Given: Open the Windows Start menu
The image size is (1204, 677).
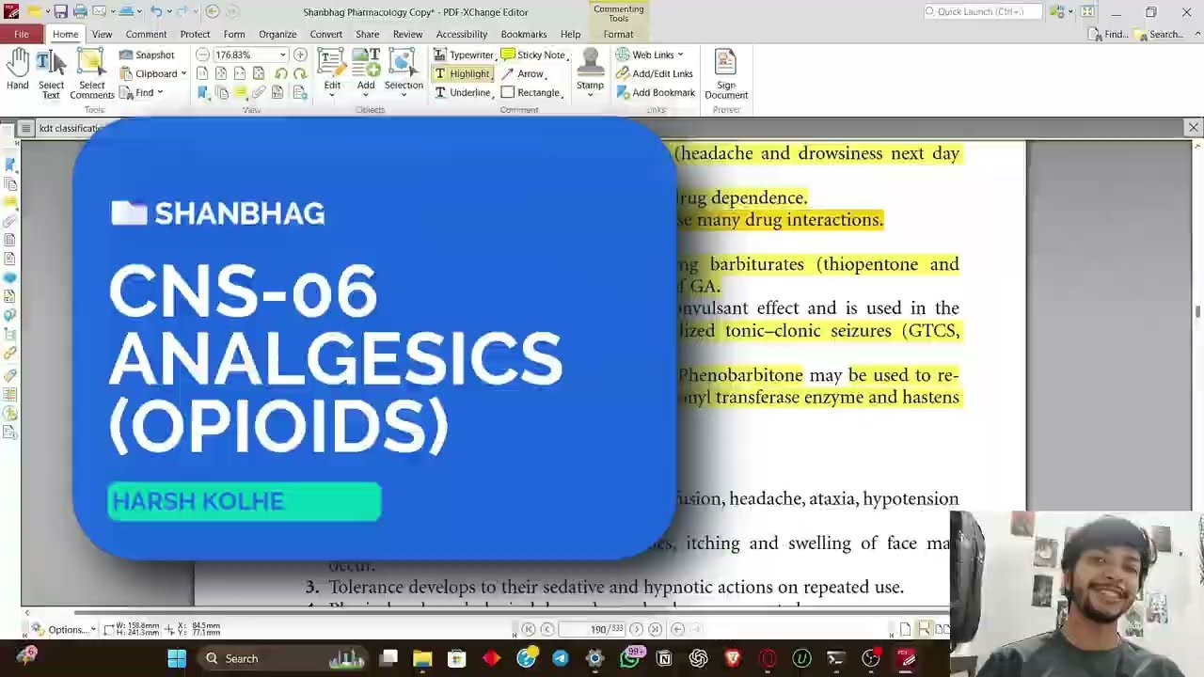Looking at the screenshot, I should click(x=177, y=658).
